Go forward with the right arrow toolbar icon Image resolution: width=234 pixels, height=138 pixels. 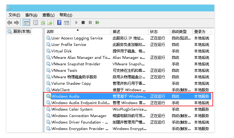(17, 23)
